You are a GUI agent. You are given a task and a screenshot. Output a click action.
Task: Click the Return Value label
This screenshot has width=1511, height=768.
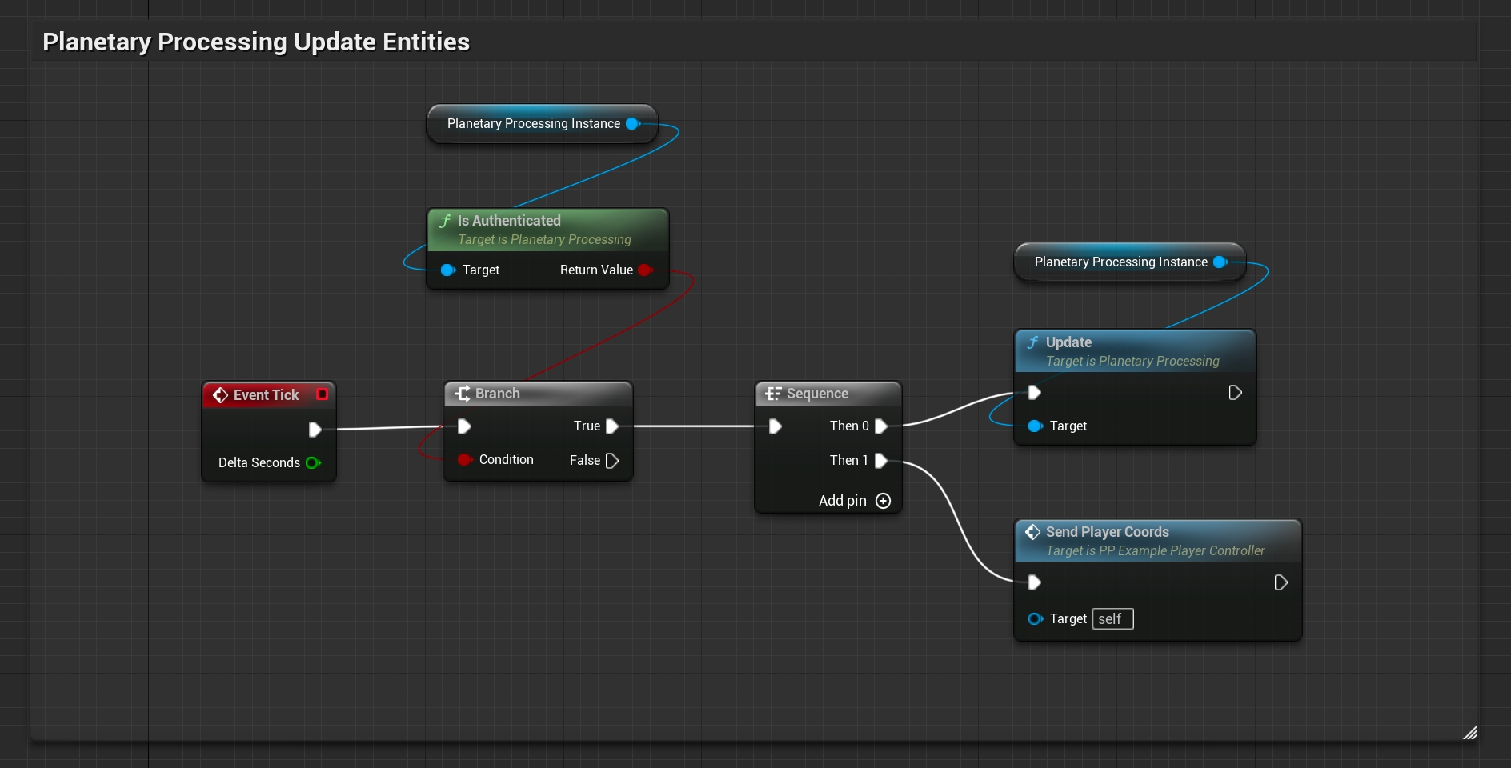[x=596, y=270]
